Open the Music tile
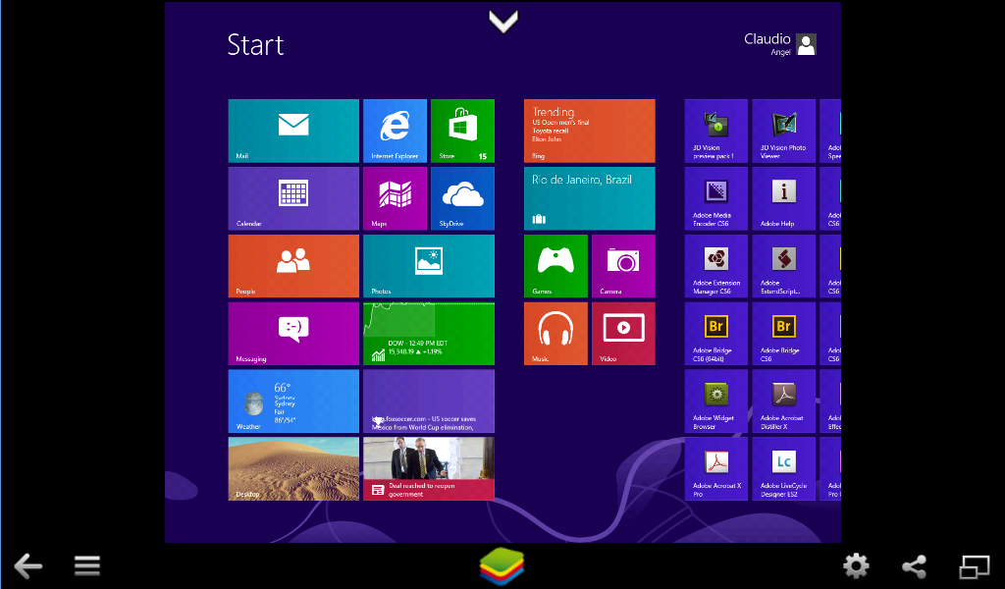Image resolution: width=1005 pixels, height=589 pixels. [x=555, y=334]
